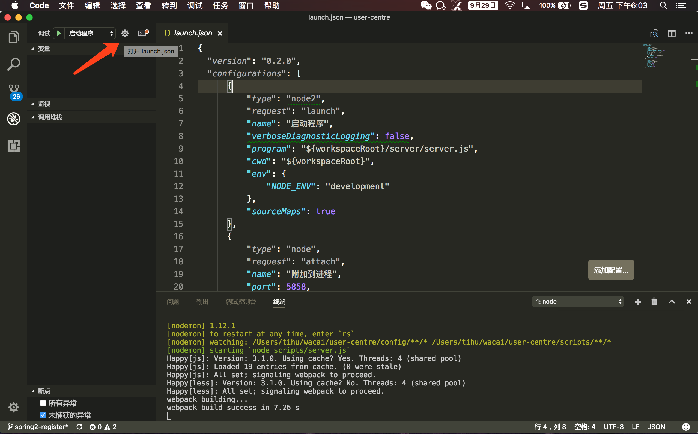Click the show preview/search file icon in editor

(x=654, y=33)
